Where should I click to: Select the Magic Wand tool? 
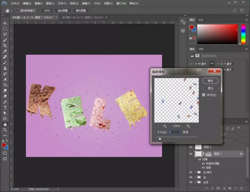(5, 40)
